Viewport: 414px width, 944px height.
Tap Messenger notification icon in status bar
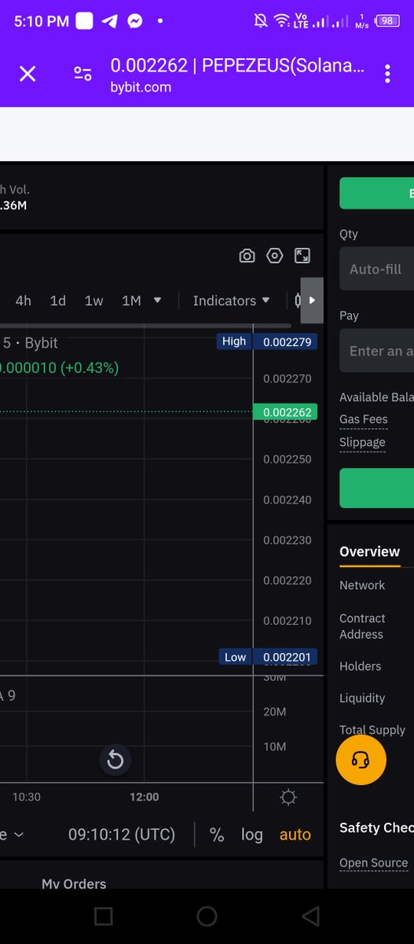click(x=135, y=21)
